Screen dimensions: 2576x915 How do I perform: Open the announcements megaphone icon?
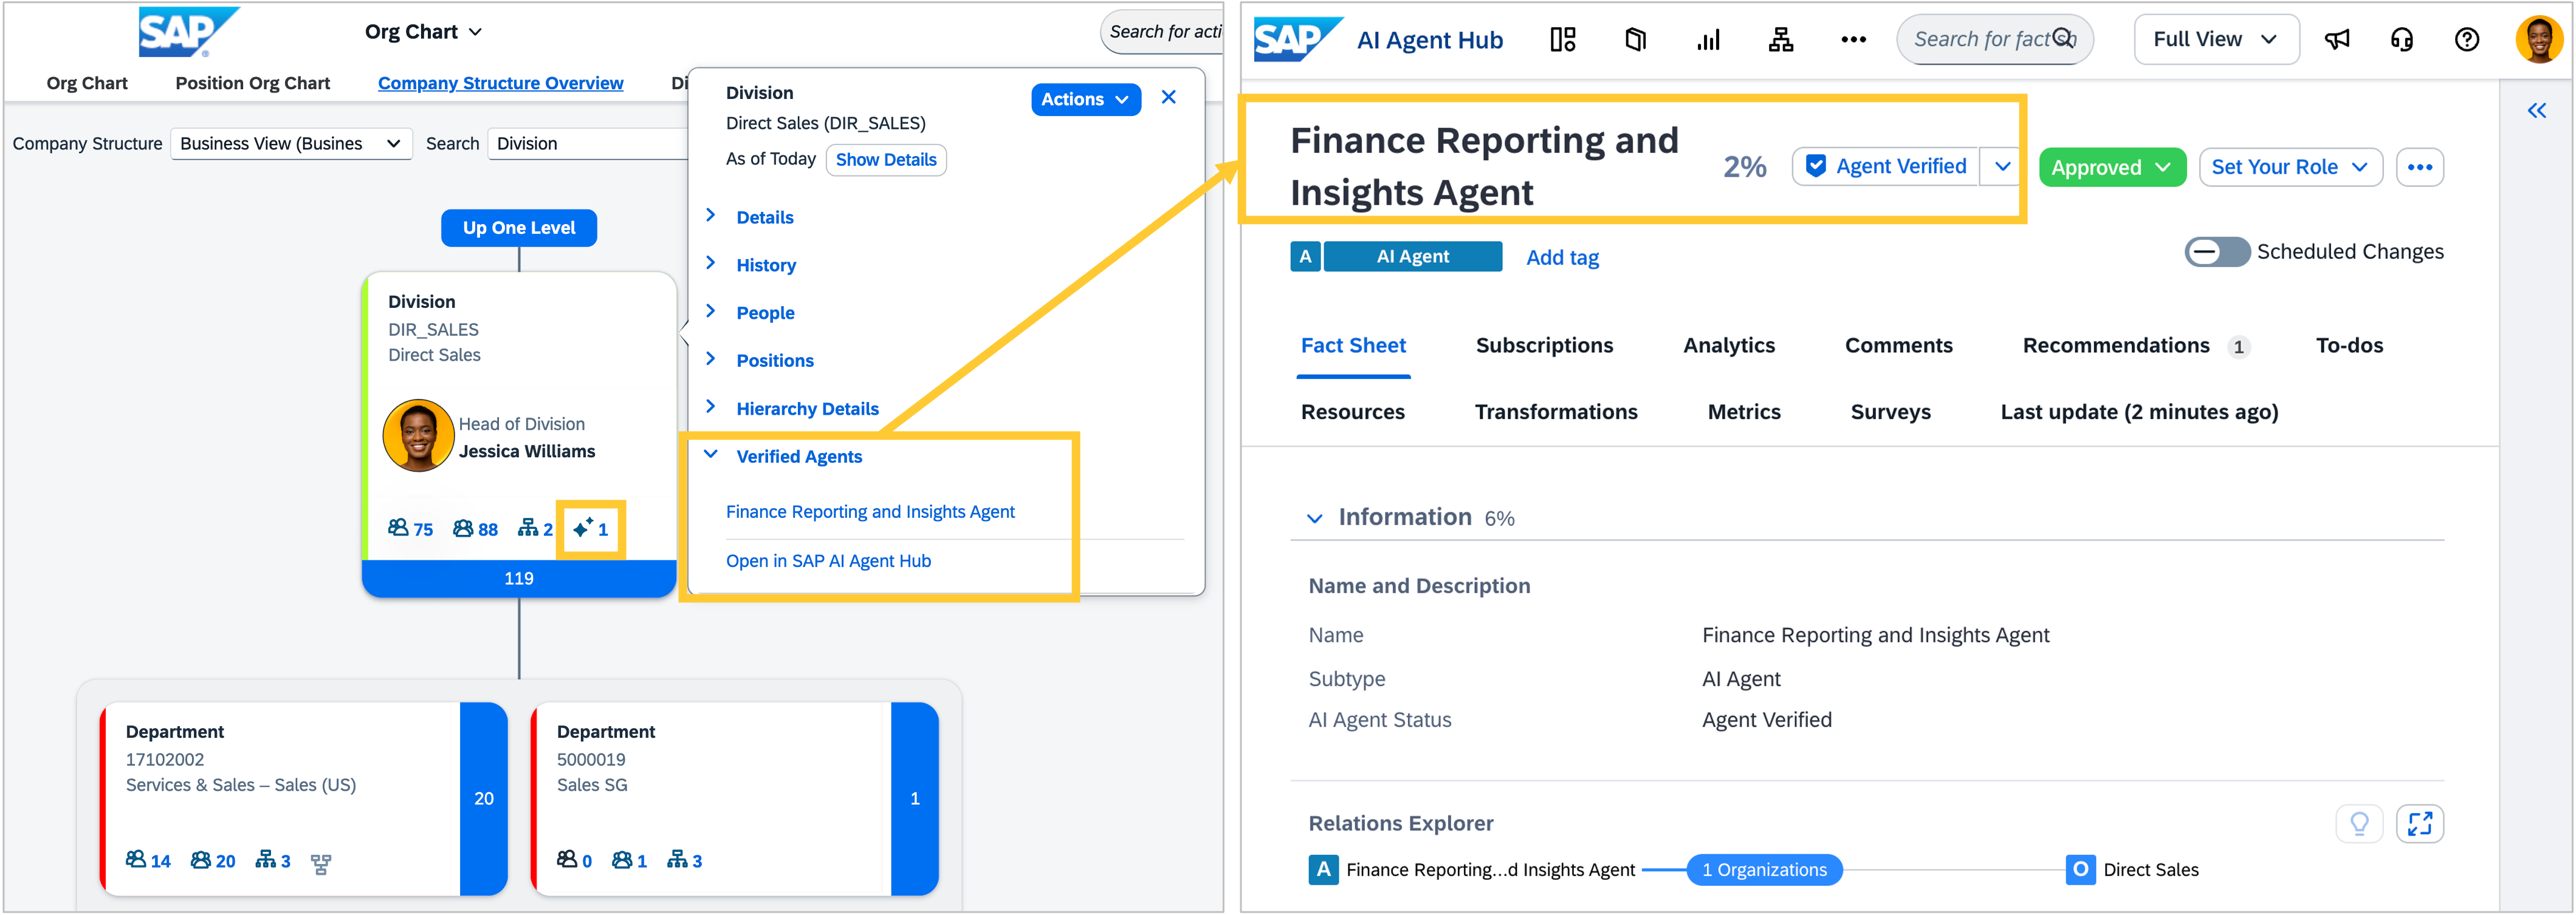(x=2337, y=40)
